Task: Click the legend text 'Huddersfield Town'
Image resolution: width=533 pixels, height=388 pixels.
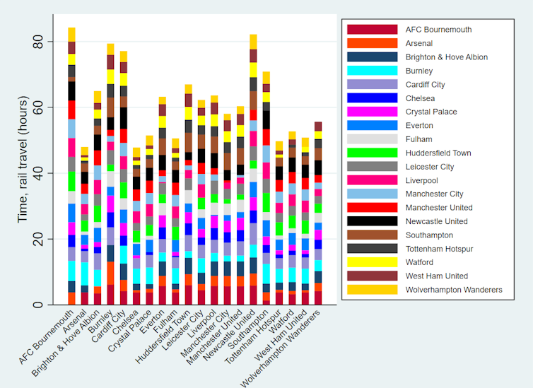Action: (438, 153)
